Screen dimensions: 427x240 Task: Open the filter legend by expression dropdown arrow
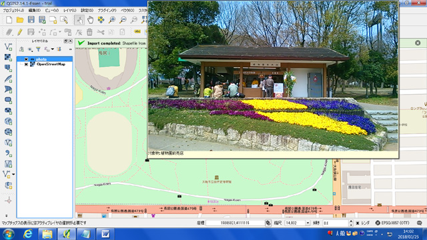tap(53, 49)
